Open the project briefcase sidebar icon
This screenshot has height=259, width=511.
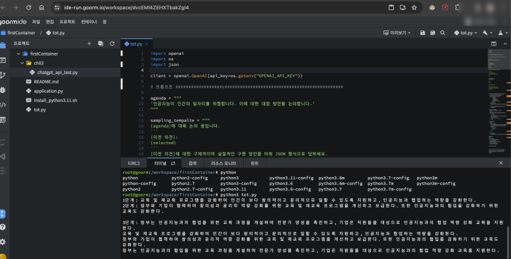pyautogui.click(x=3, y=46)
